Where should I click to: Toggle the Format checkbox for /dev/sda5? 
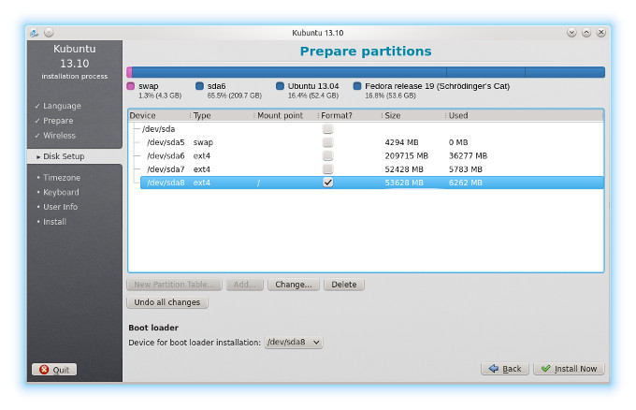(x=327, y=142)
